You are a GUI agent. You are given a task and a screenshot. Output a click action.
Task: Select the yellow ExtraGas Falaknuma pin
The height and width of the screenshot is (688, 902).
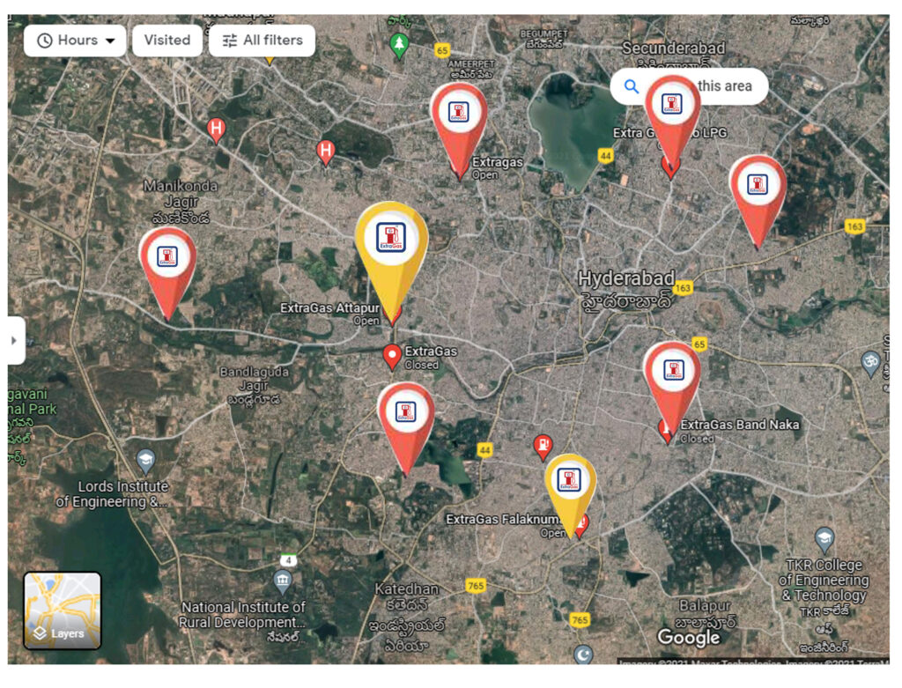[569, 483]
